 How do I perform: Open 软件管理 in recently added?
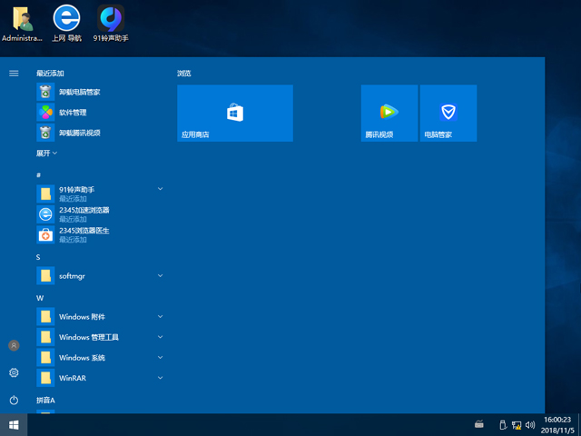pyautogui.click(x=73, y=113)
